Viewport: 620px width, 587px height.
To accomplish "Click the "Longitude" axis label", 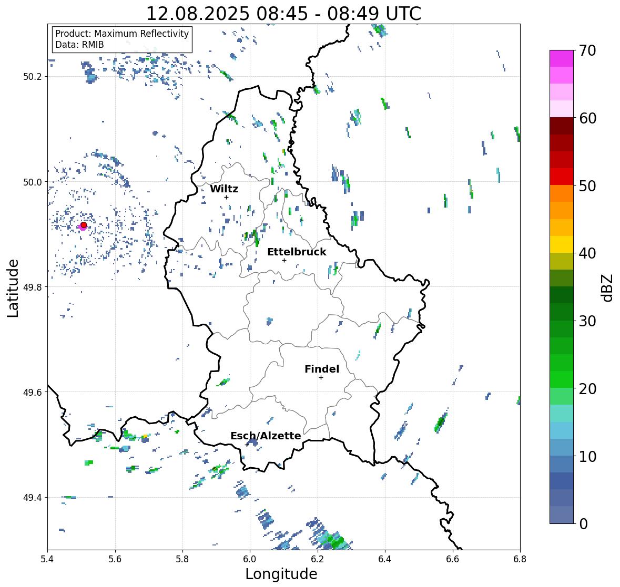I will tap(281, 574).
